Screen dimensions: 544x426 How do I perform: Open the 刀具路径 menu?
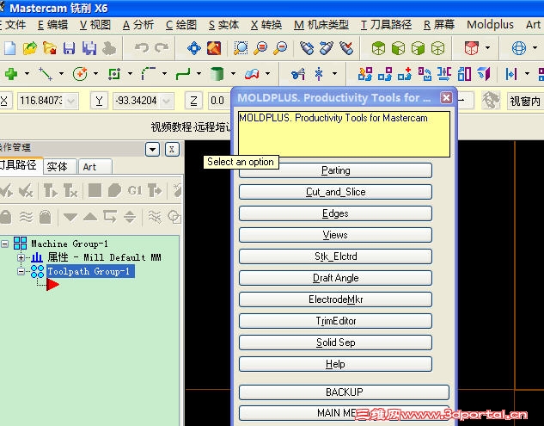[386, 25]
